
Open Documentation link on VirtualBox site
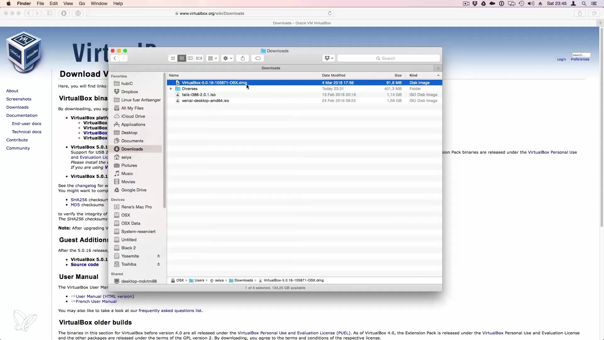22,116
